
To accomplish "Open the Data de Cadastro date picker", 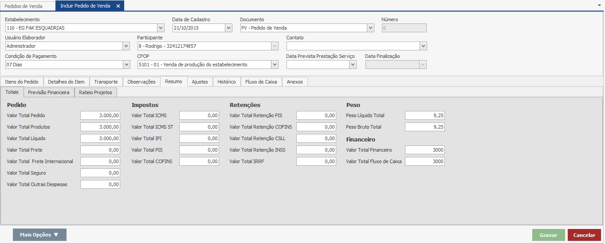I will pos(228,28).
